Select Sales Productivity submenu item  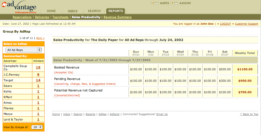coord(86,17)
